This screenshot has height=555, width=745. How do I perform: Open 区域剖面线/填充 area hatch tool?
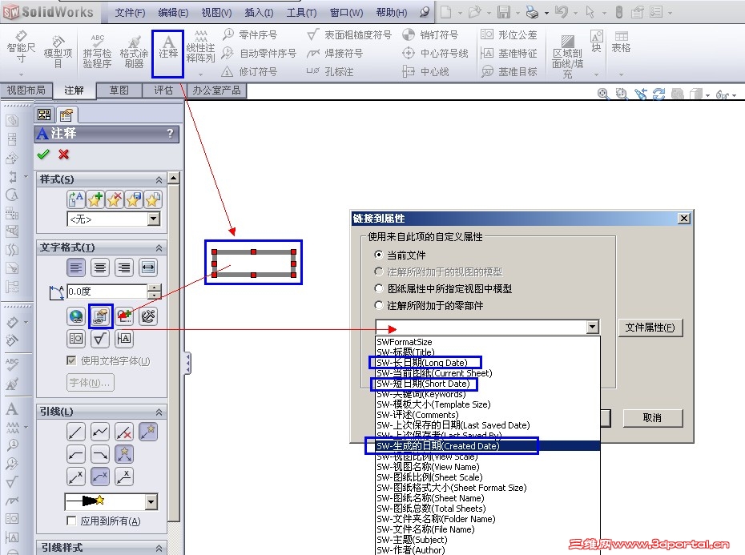(x=567, y=56)
